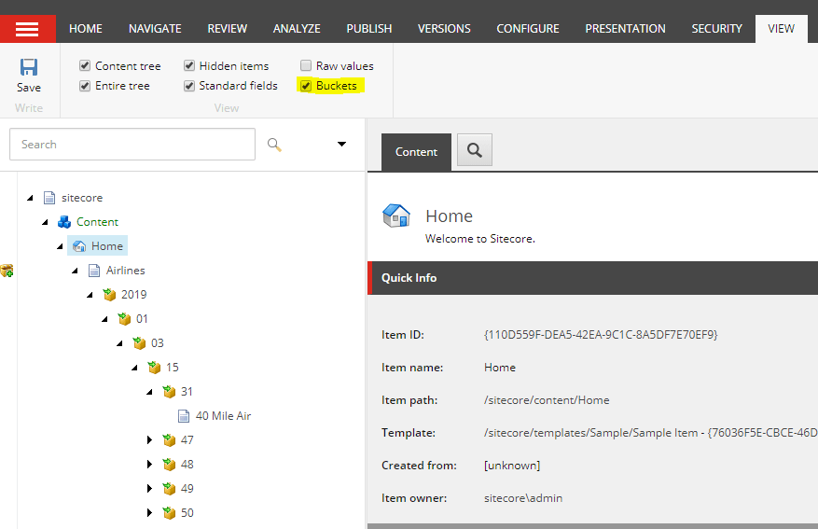This screenshot has width=818, height=529.
Task: Click the 40 Mile Air document icon
Action: (184, 416)
